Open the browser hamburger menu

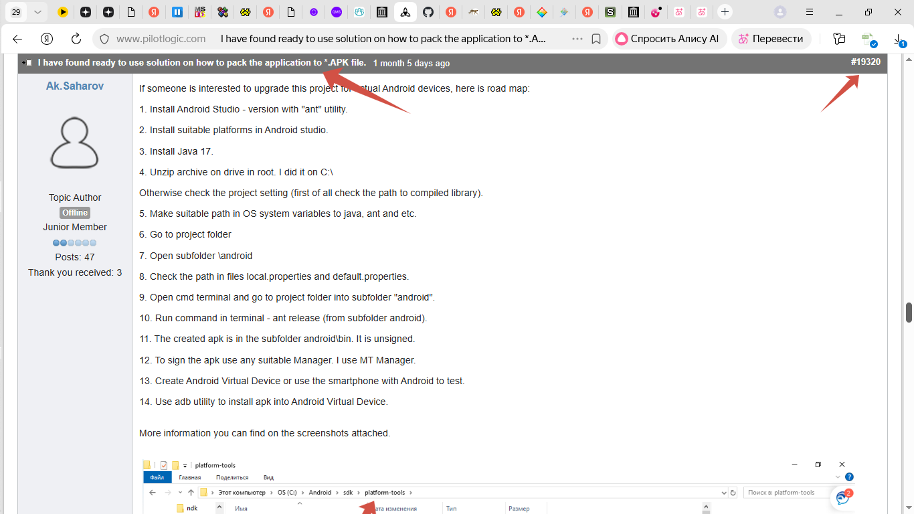(x=810, y=12)
